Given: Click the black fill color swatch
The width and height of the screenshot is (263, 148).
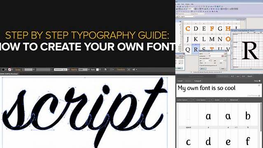Looking at the screenshot, I should [3, 69].
